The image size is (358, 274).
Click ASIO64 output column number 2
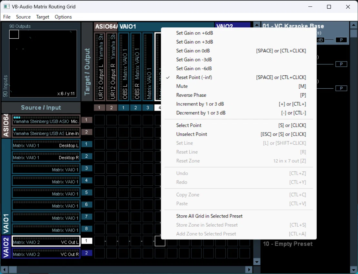pyautogui.click(x=111, y=108)
